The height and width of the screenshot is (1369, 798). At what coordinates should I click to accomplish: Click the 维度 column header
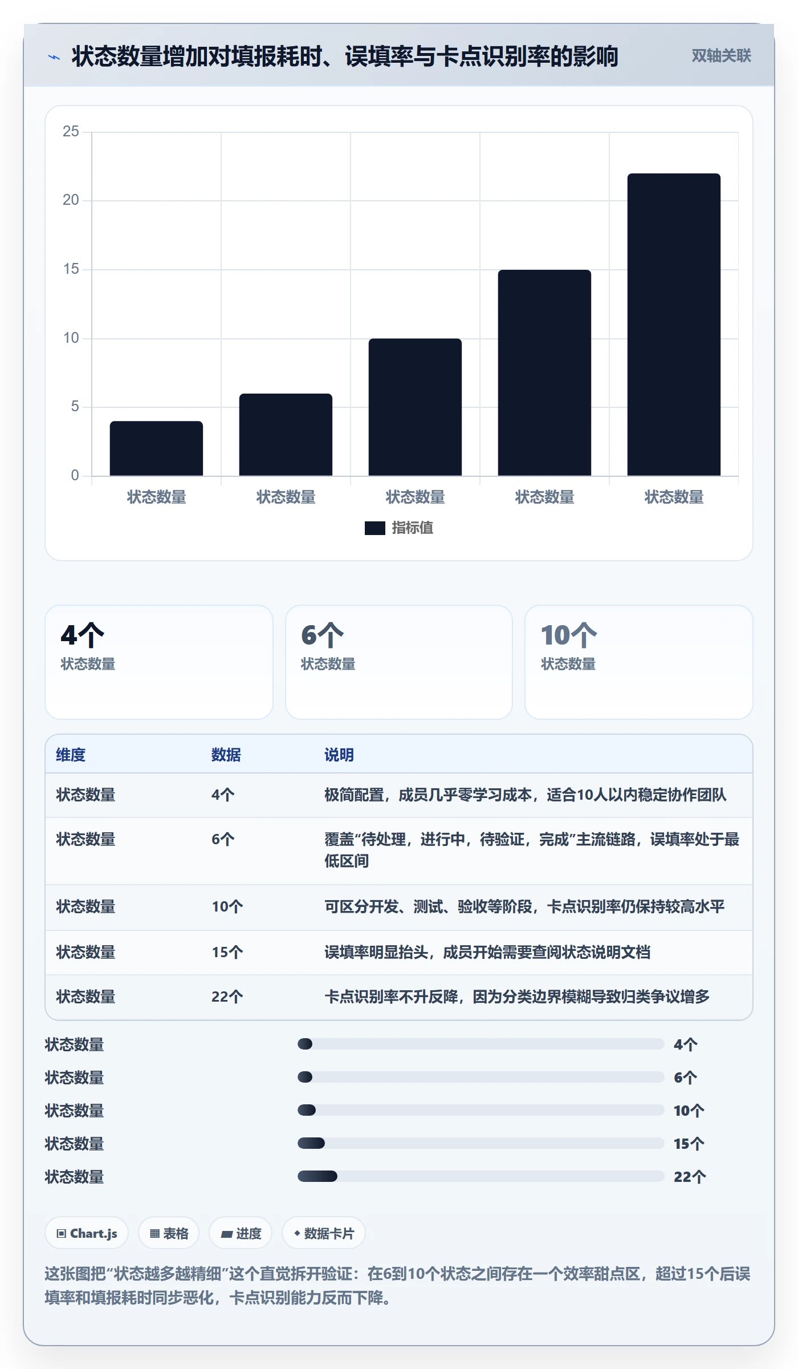click(x=71, y=755)
